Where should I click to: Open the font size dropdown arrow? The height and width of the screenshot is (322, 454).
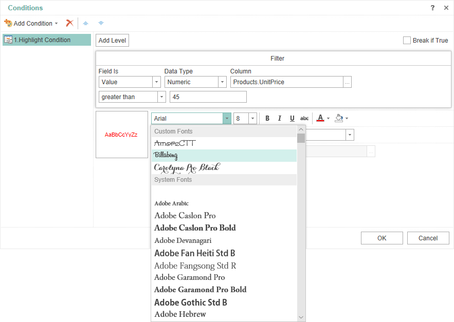click(252, 119)
